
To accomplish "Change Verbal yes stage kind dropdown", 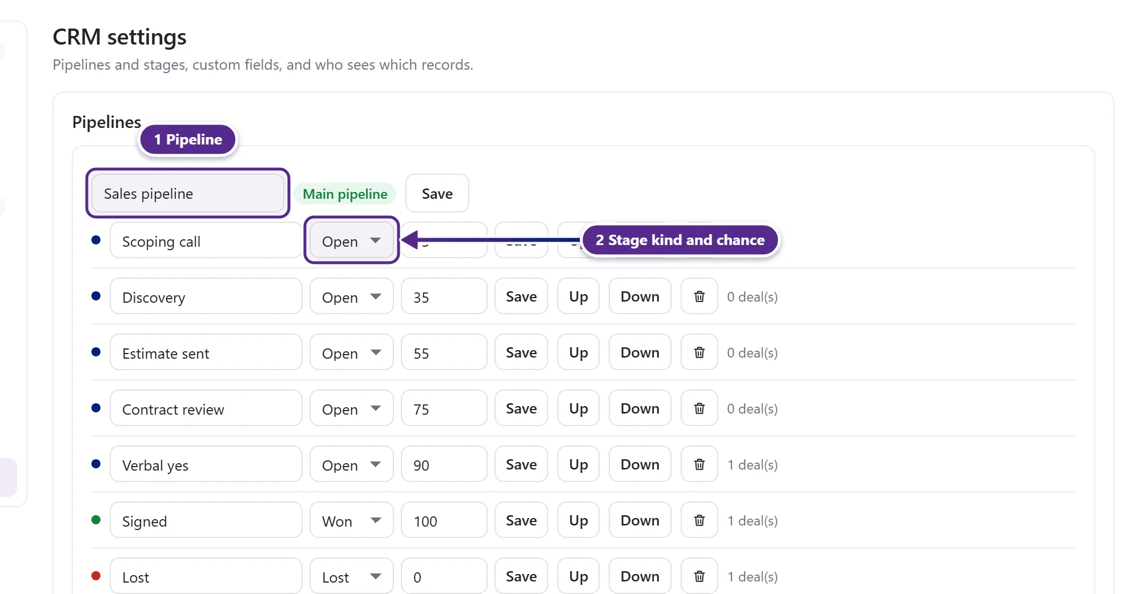I will pos(351,464).
